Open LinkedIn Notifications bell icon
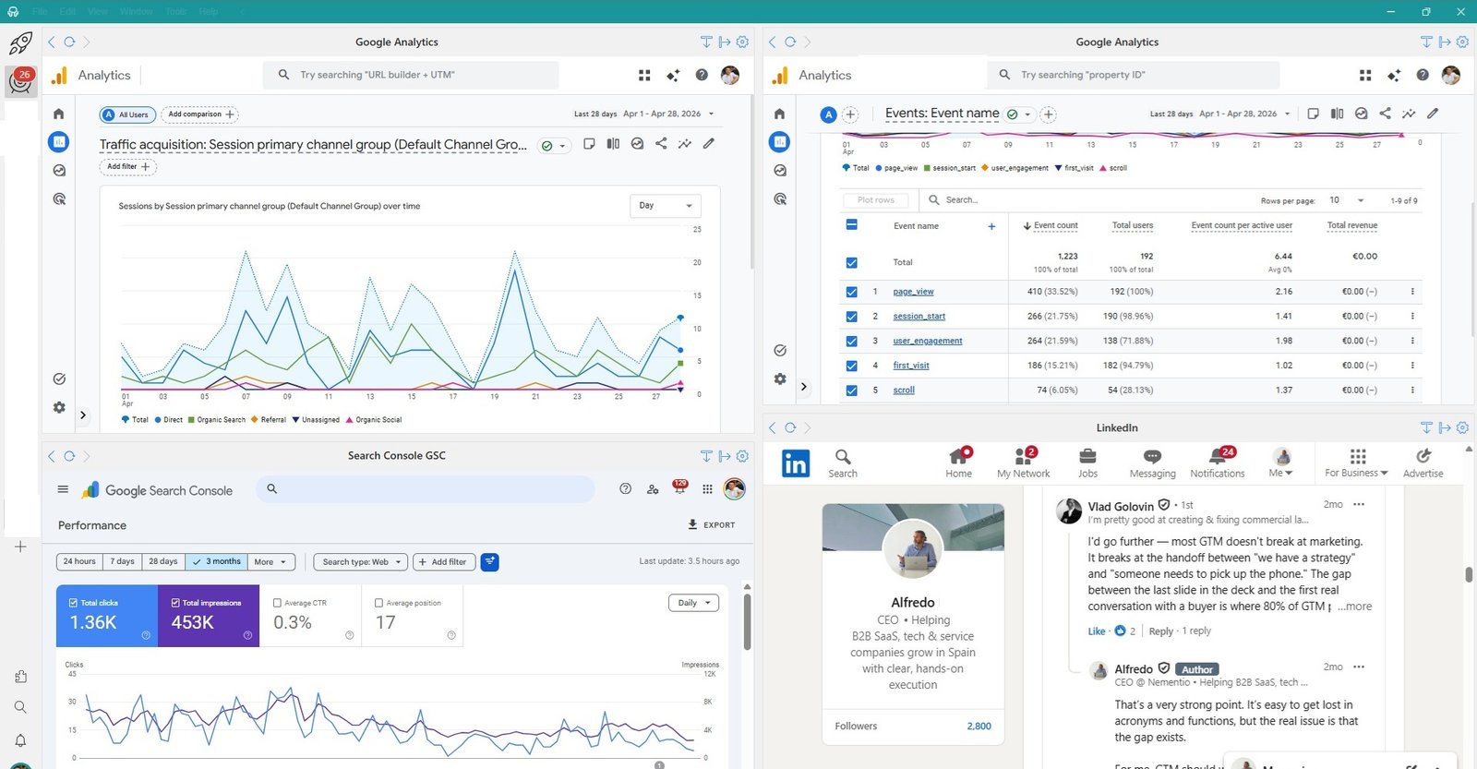This screenshot has width=1477, height=769. point(1217,457)
